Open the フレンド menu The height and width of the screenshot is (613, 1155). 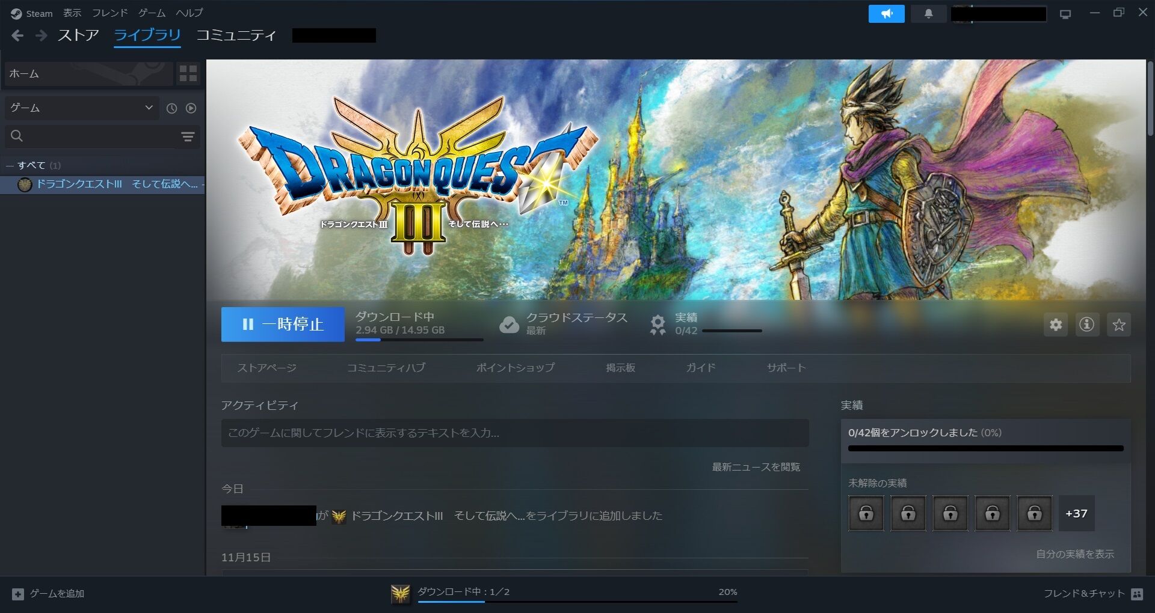[x=109, y=13]
